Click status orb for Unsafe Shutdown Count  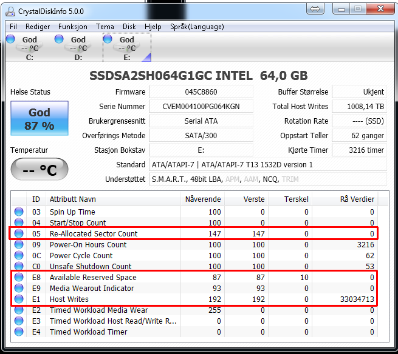pos(19,266)
